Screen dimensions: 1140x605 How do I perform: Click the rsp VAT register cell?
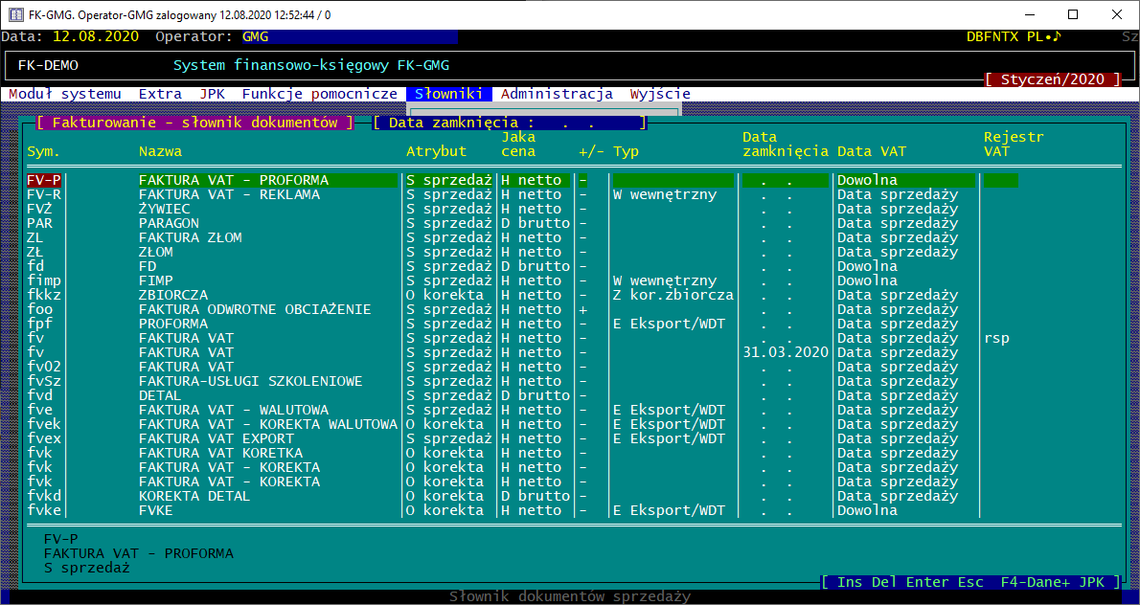click(996, 339)
